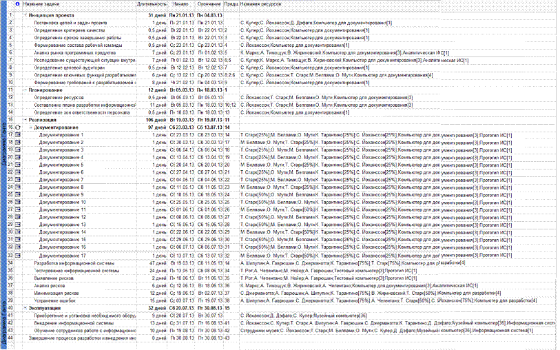
Task: Select task Формирование состава рабочей команды
Action: [x=79, y=45]
